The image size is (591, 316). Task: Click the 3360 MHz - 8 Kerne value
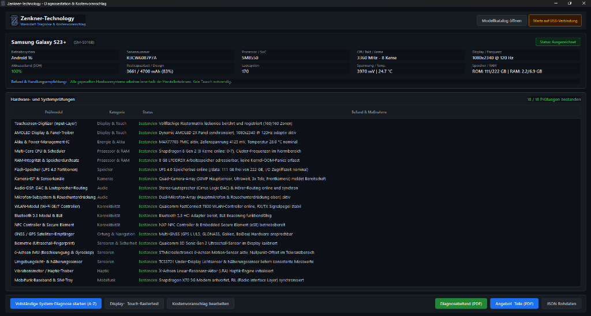[x=376, y=58]
